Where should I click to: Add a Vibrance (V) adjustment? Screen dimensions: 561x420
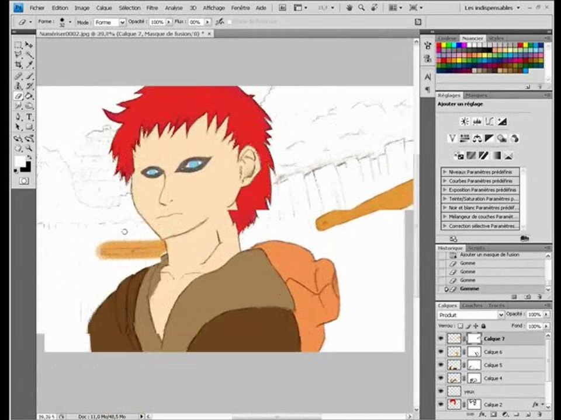pyautogui.click(x=452, y=139)
